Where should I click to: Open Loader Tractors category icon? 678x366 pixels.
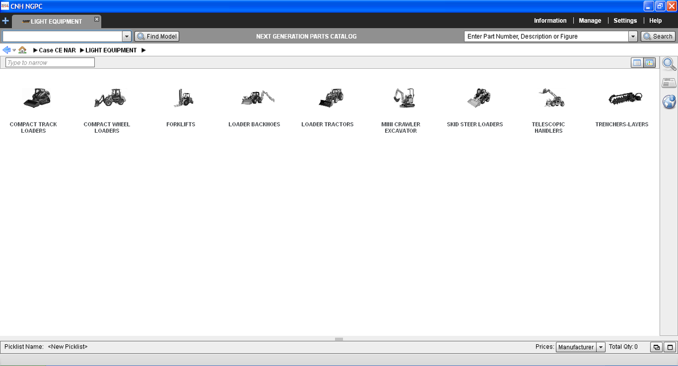pyautogui.click(x=331, y=98)
